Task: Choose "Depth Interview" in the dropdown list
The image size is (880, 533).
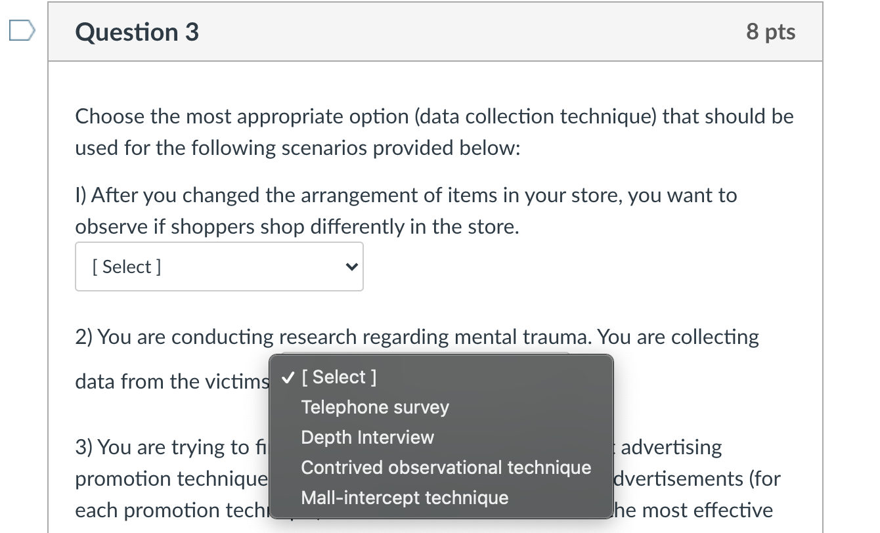Action: coord(367,437)
